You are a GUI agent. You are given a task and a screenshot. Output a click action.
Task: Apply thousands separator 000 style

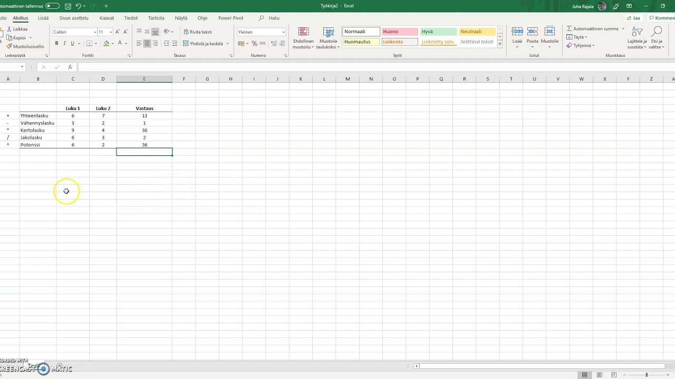(x=263, y=44)
